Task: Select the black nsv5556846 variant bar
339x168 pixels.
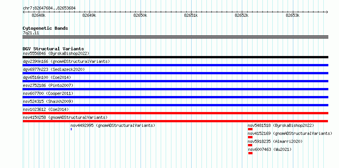Action: point(175,57)
